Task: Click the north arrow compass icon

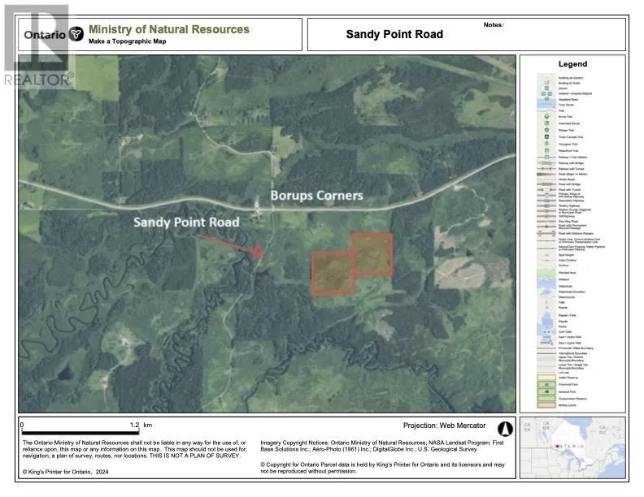Action: 503,427
